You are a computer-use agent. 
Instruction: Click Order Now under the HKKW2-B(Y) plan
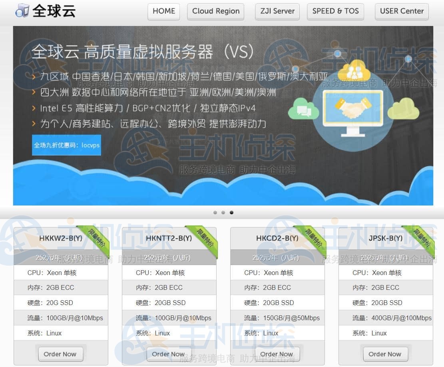click(x=60, y=354)
